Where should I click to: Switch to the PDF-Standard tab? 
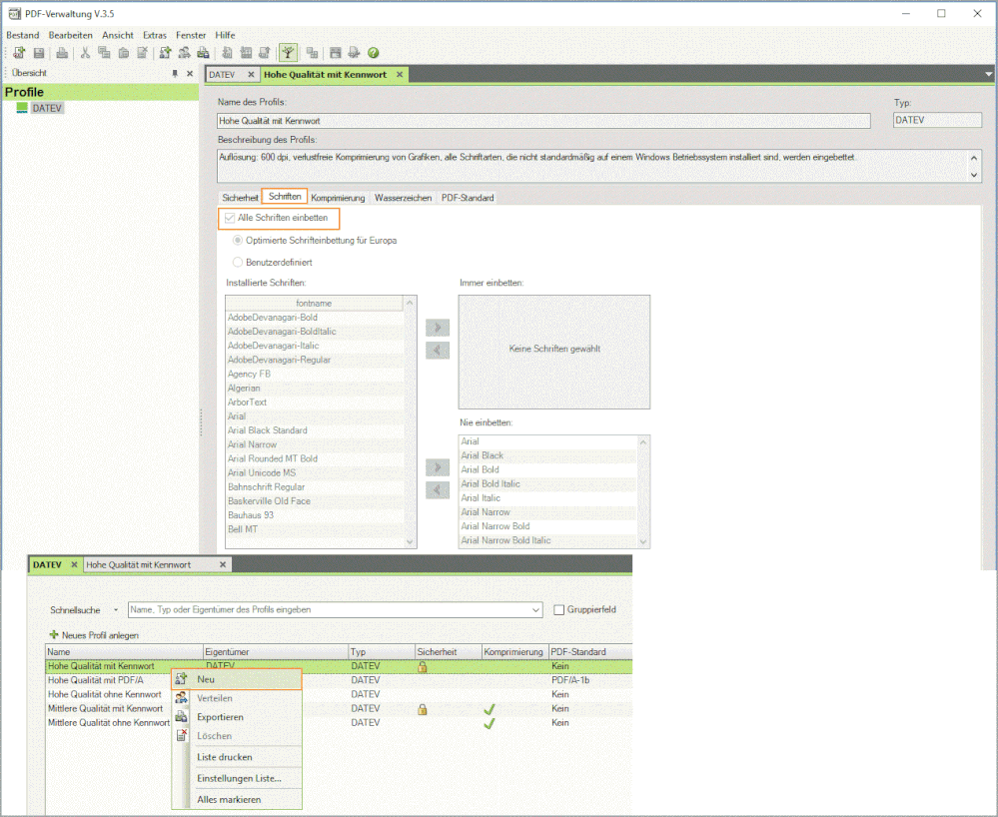point(468,198)
